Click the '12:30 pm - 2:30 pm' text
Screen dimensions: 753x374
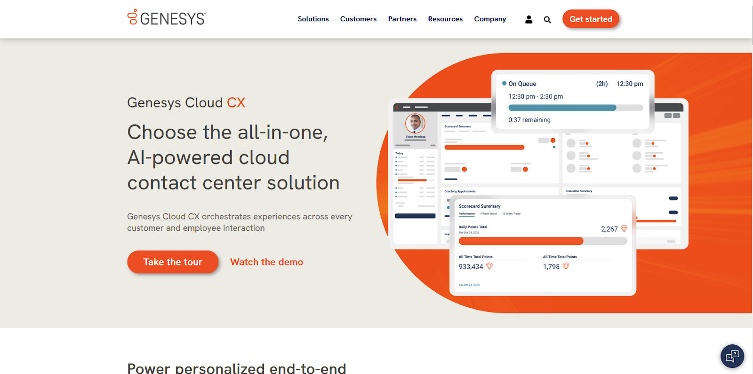click(x=536, y=96)
